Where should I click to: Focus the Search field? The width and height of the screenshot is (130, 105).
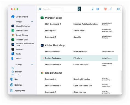50,9
